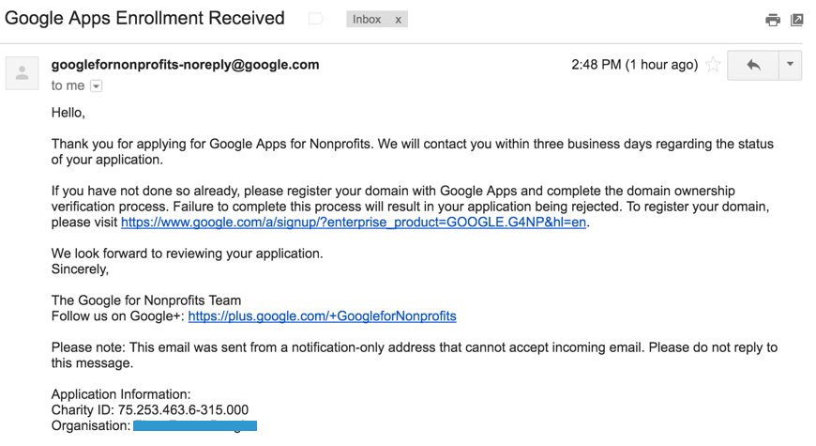
Task: Remove the Inbox label with the x
Action: click(398, 20)
